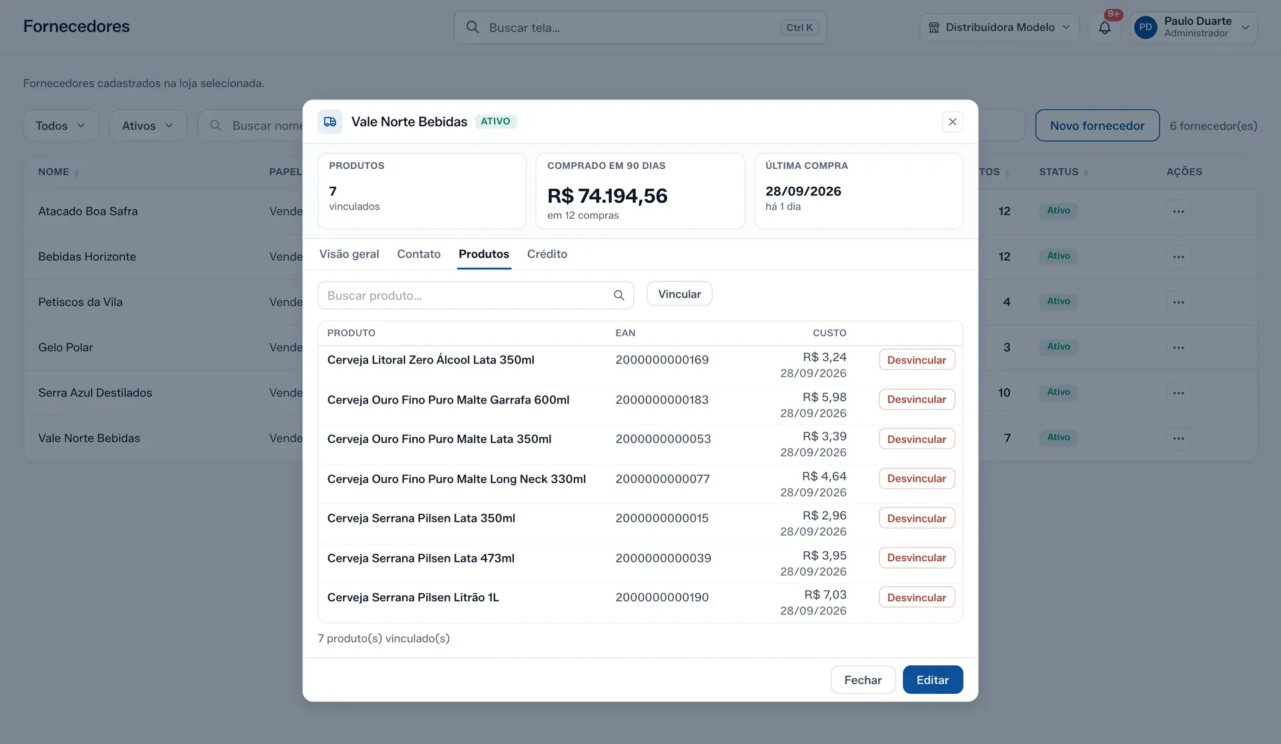Viewport: 1281px width, 744px height.
Task: Click the search magnifier in top bar
Action: click(x=472, y=27)
